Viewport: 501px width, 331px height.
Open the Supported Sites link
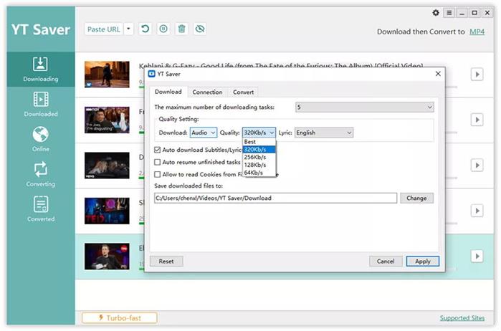(x=462, y=318)
